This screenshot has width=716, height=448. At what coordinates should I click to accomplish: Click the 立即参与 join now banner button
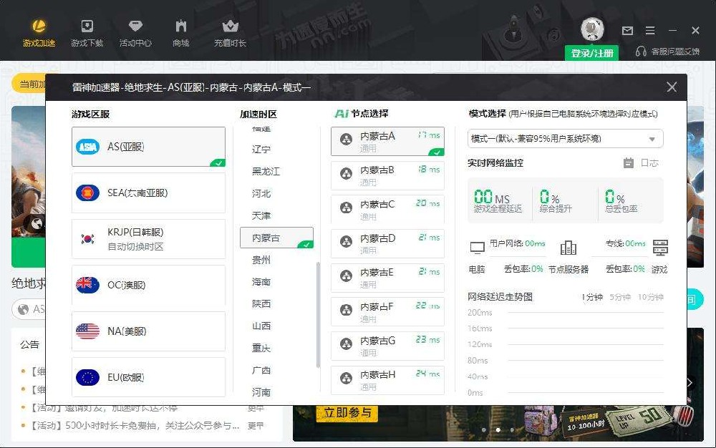pyautogui.click(x=347, y=413)
